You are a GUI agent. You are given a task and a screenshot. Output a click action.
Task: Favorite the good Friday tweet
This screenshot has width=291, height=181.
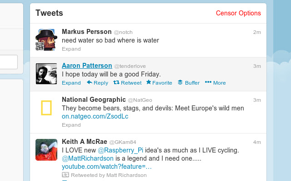159,83
